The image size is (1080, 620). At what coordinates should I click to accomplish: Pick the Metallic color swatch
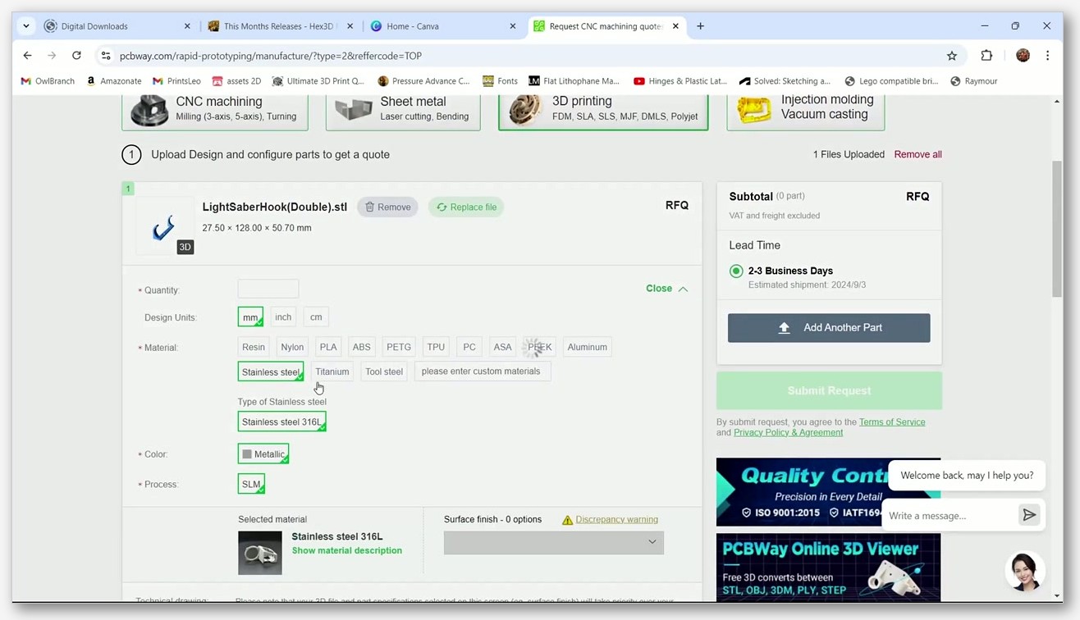coord(263,454)
